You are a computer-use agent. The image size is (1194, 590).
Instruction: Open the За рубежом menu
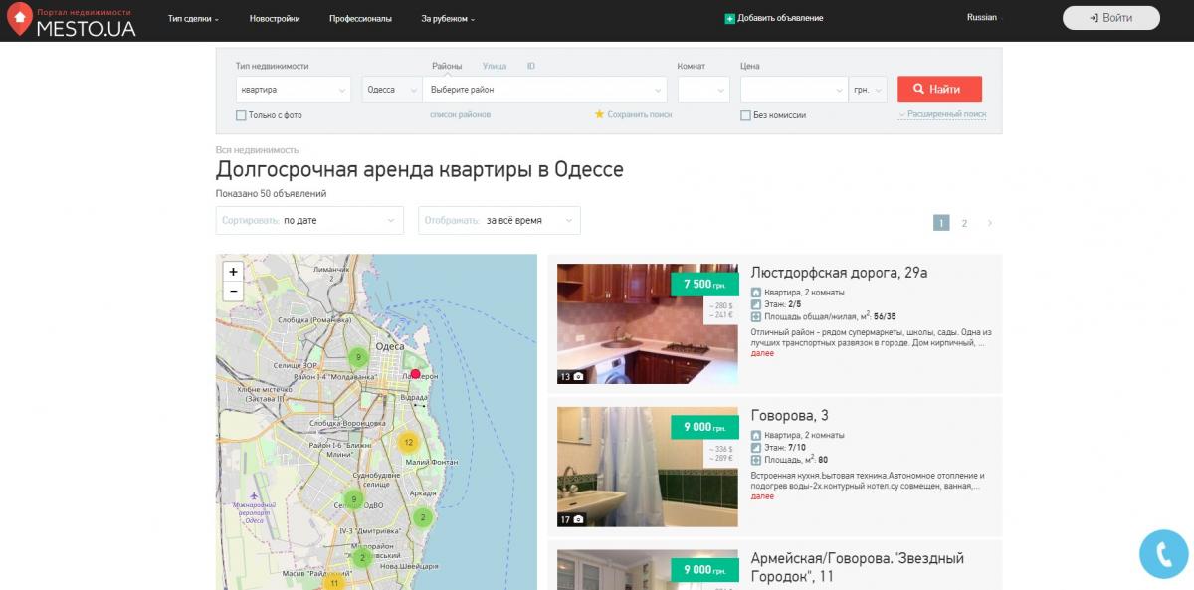point(448,19)
